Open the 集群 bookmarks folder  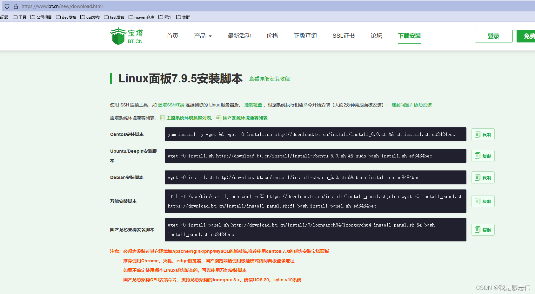(183, 17)
